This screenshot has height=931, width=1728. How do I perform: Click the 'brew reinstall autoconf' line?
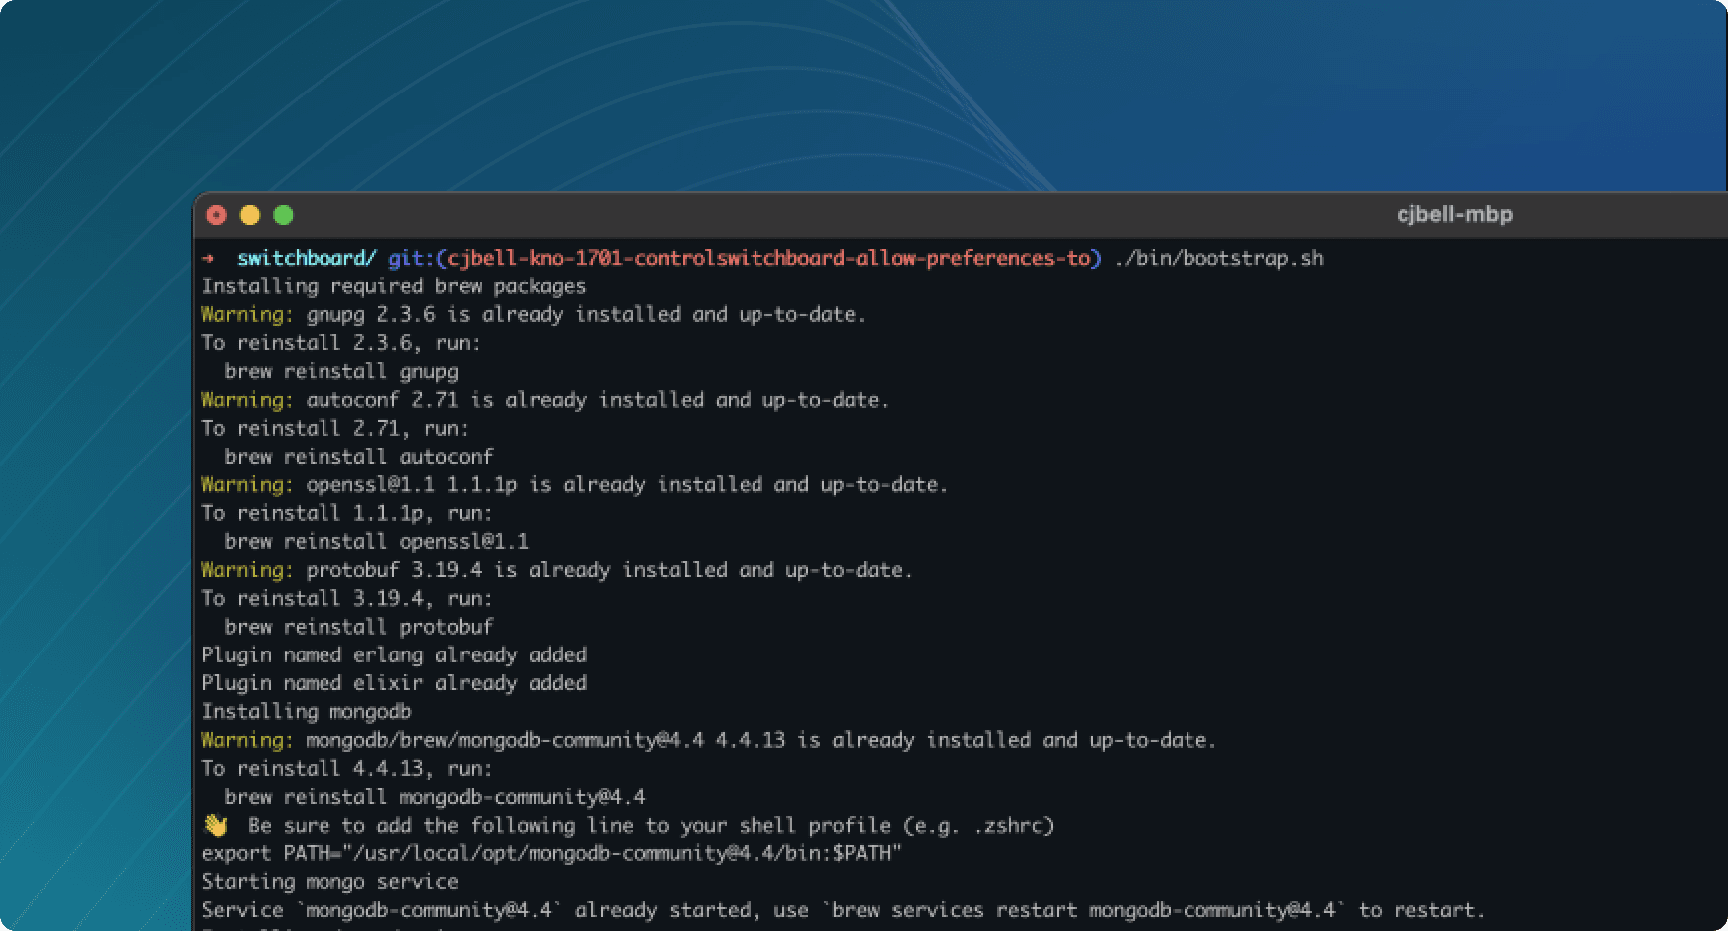click(x=358, y=457)
